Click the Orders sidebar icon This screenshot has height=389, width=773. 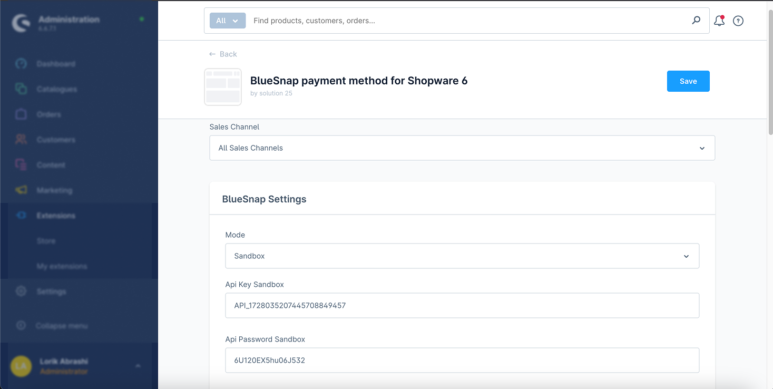pos(21,114)
